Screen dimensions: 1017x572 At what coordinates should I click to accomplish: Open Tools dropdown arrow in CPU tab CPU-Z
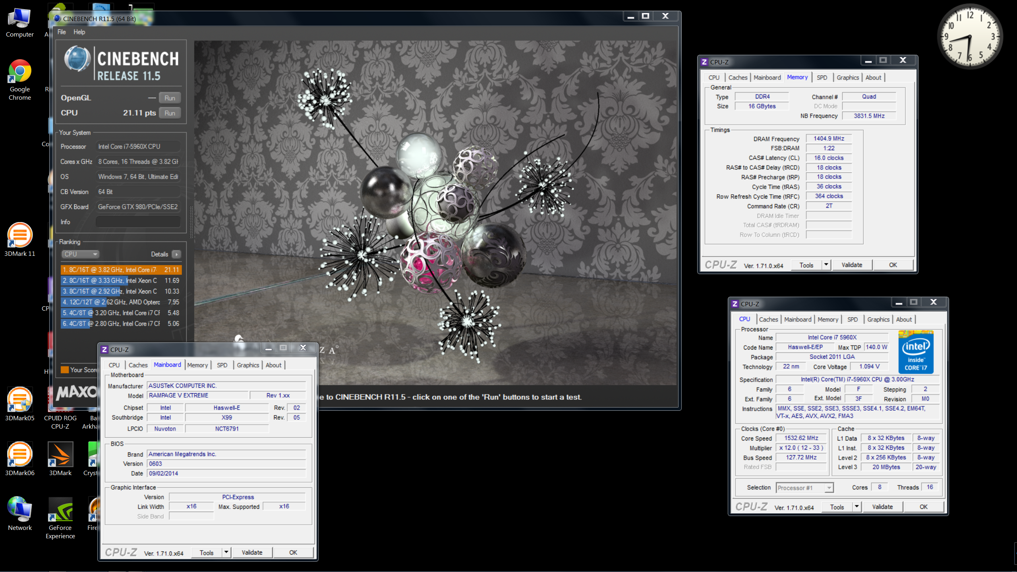click(857, 506)
